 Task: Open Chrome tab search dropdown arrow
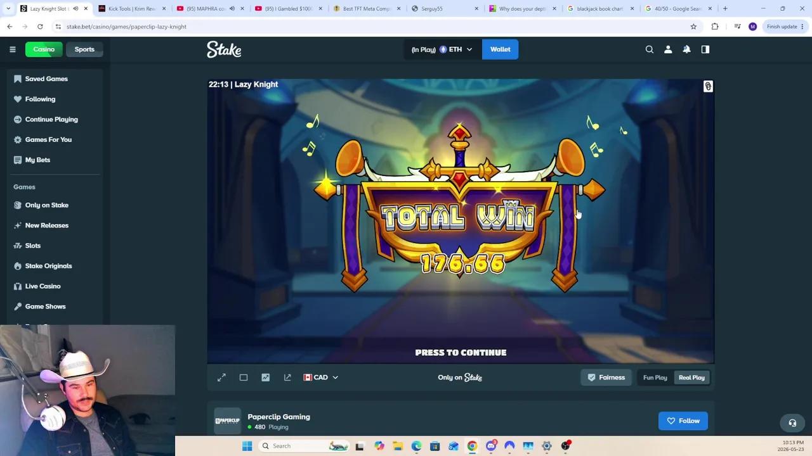[x=10, y=9]
